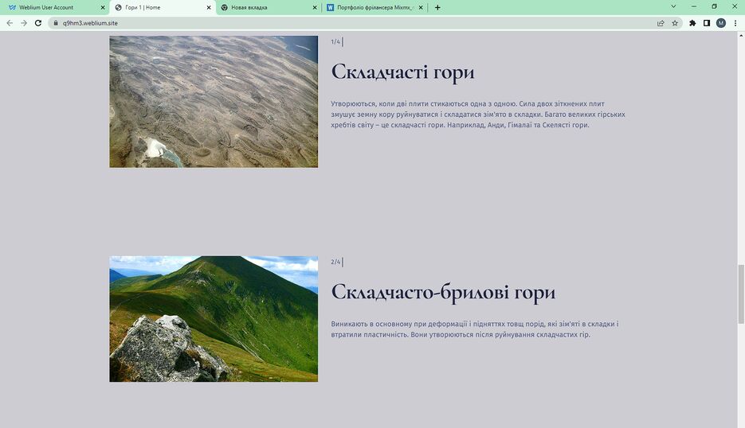Toggle the browser side panel
Viewport: 745px width, 428px height.
tap(707, 23)
